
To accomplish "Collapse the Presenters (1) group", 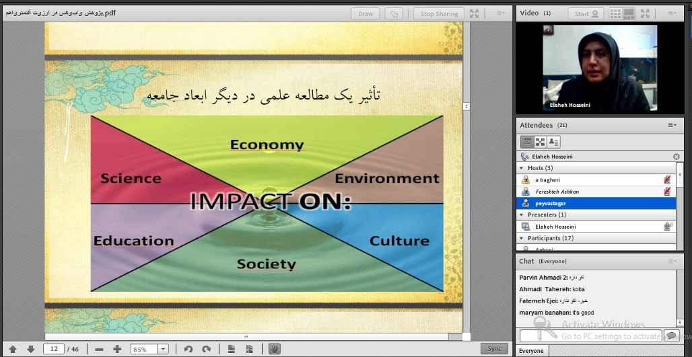I will 522,214.
